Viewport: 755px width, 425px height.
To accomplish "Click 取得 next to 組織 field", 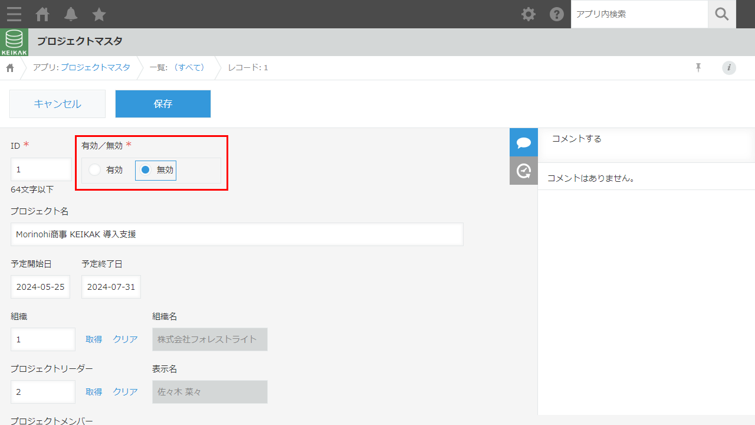I will coord(94,339).
